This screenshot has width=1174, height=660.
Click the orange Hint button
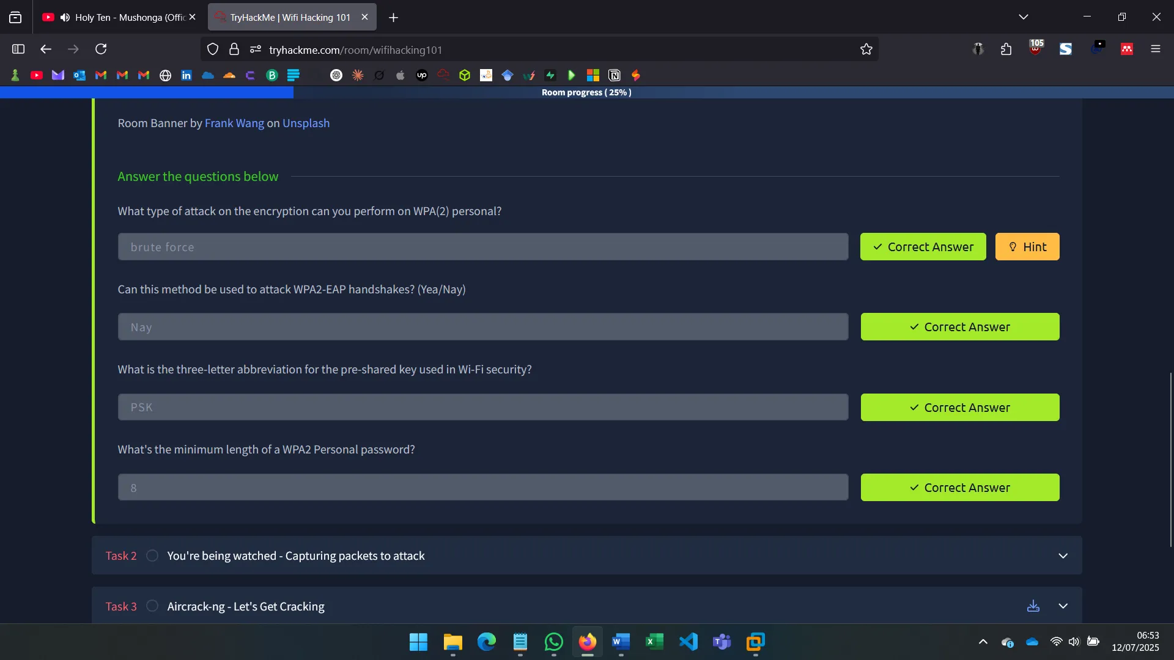point(1027,247)
